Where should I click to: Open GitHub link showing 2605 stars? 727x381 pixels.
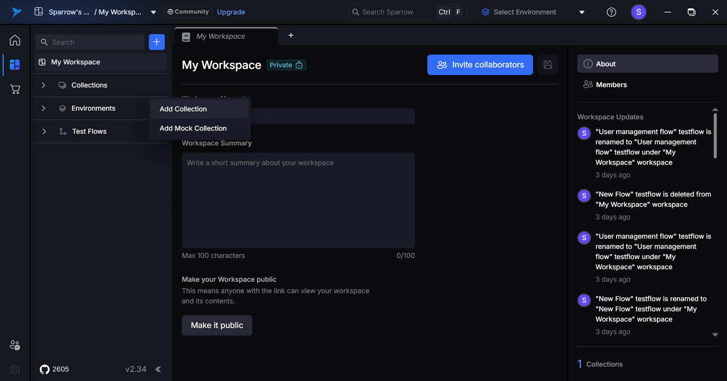click(x=55, y=369)
